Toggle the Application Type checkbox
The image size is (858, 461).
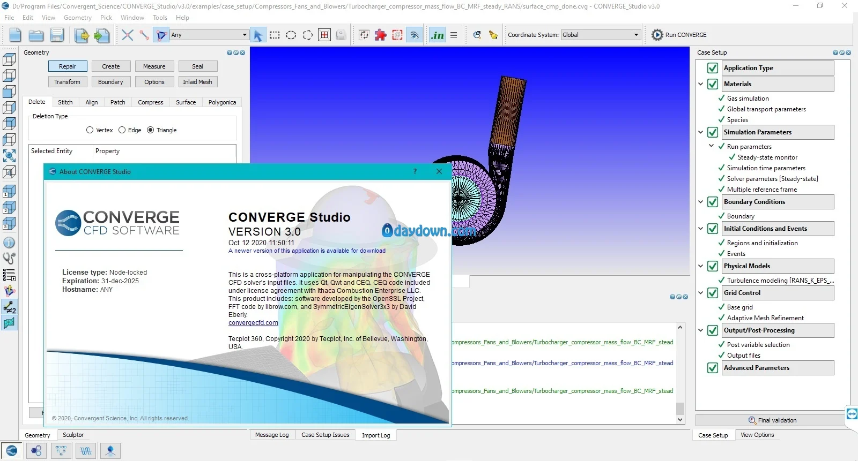713,68
